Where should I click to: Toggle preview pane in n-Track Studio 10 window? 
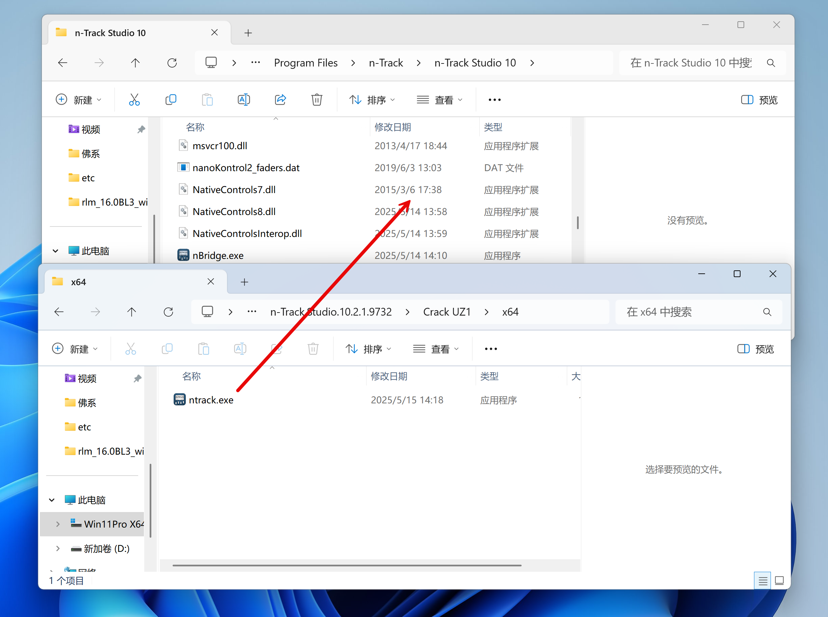point(759,100)
